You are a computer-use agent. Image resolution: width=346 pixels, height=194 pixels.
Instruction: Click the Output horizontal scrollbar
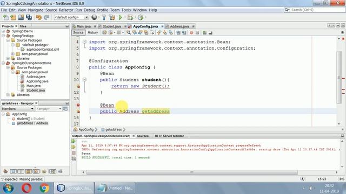tap(191, 172)
